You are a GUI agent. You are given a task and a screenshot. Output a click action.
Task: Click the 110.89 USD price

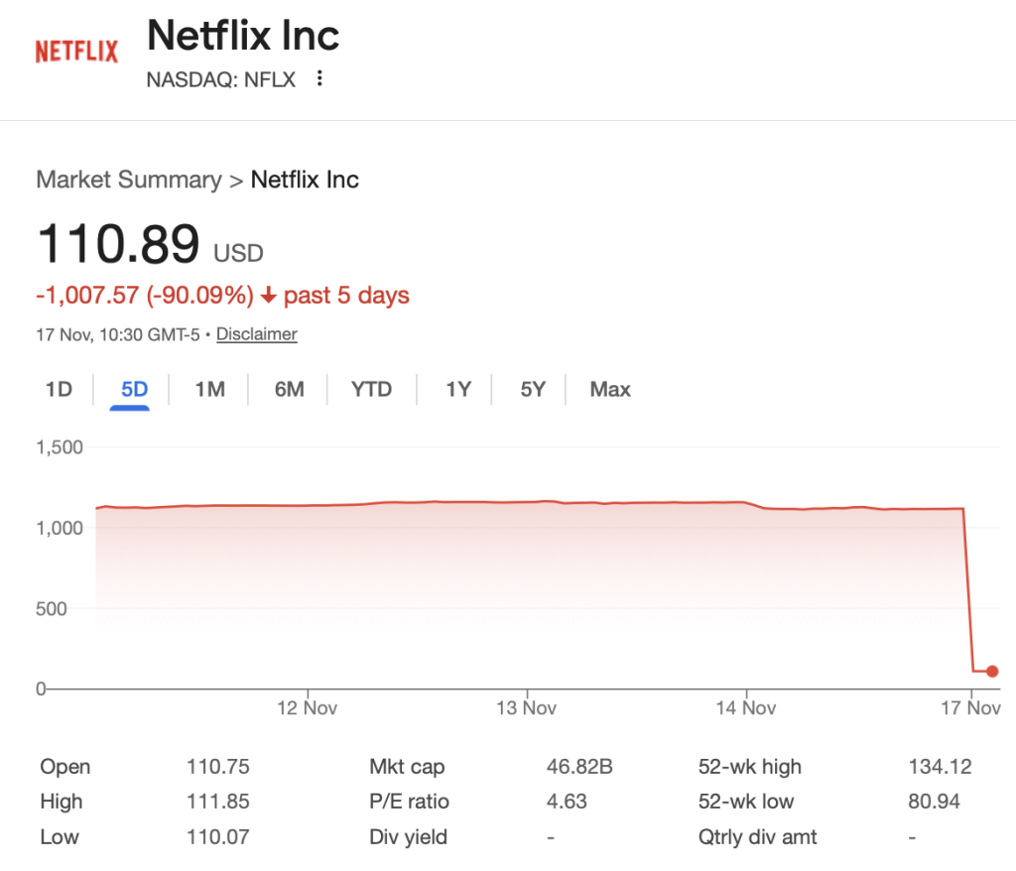[119, 244]
